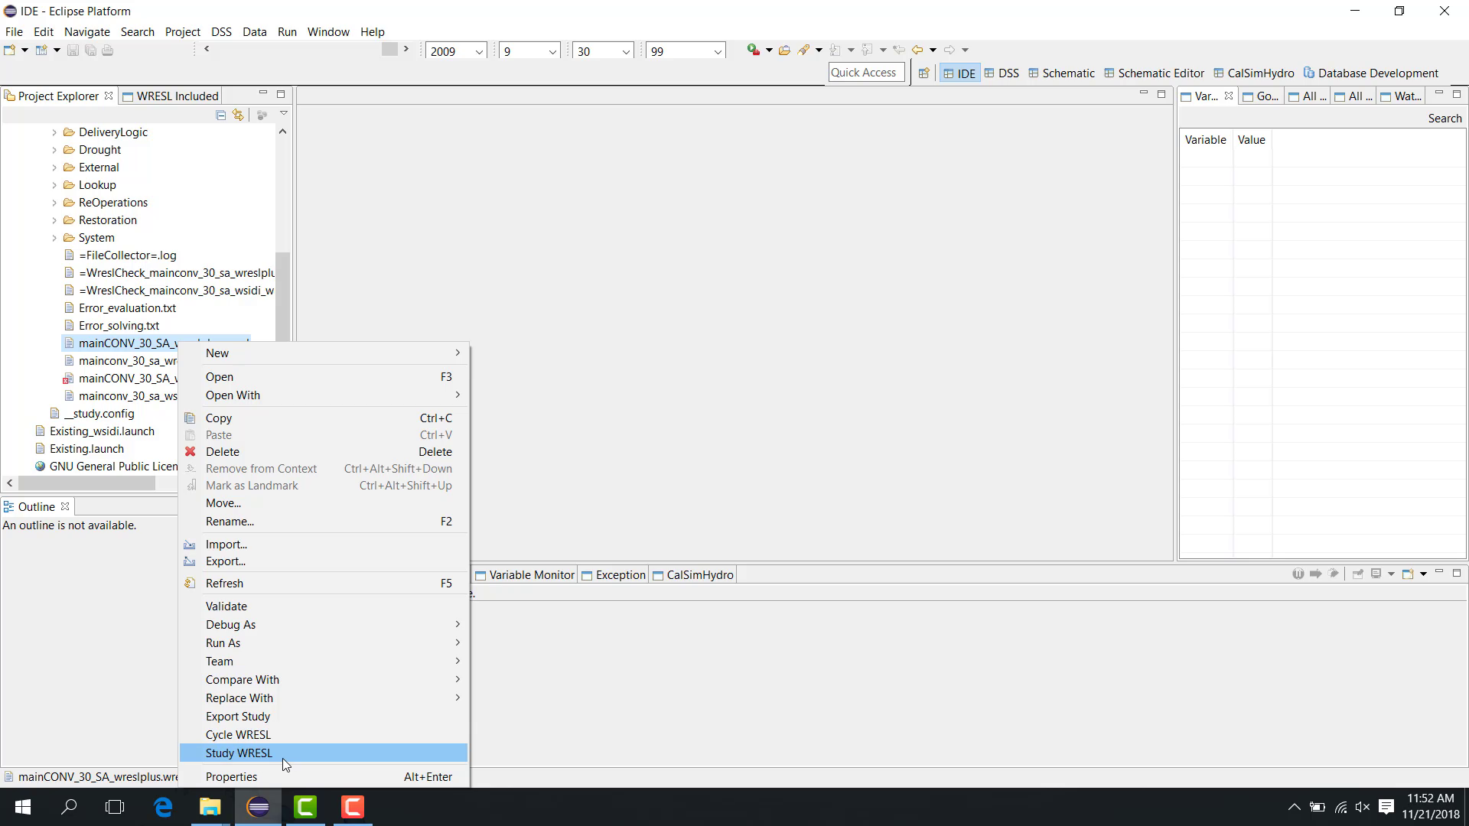Switch to the Exception tab

tap(614, 575)
